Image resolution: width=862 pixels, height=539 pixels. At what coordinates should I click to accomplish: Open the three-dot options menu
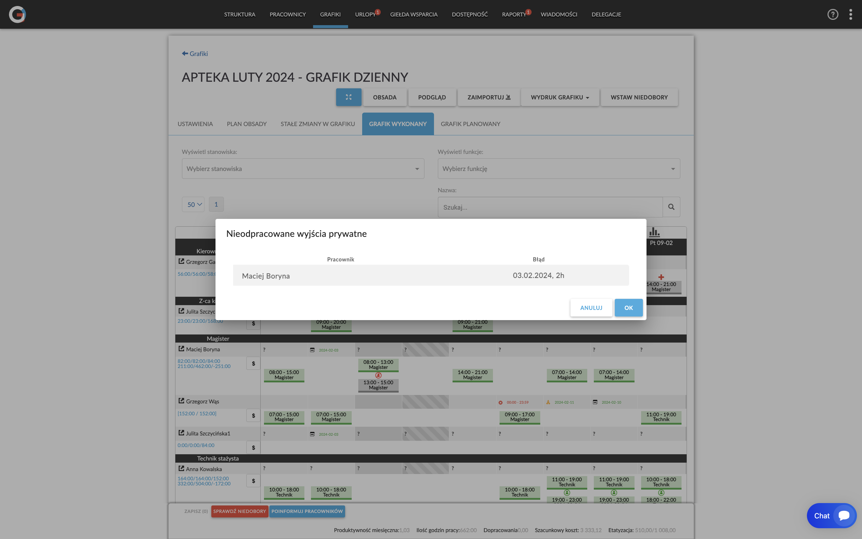[x=851, y=14]
